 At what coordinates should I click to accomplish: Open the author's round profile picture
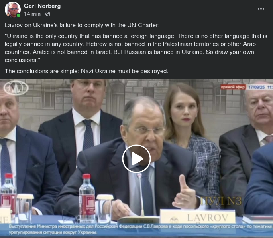[x=13, y=10]
